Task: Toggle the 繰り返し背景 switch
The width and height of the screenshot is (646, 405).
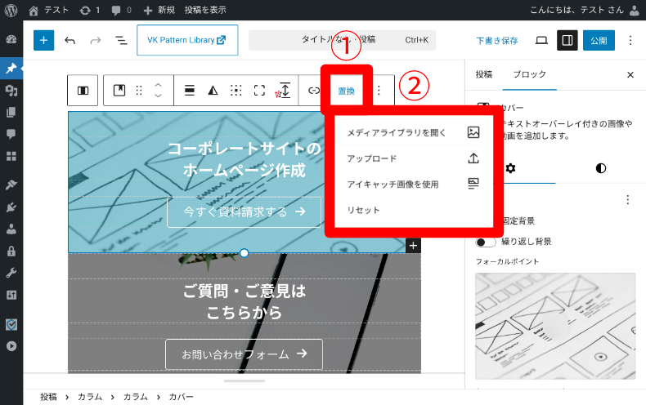Action: tap(486, 242)
